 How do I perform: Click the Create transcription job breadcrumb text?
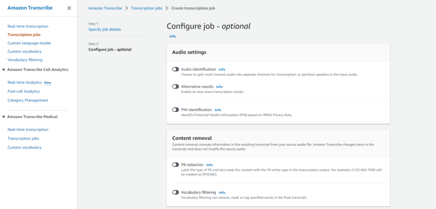click(x=193, y=8)
